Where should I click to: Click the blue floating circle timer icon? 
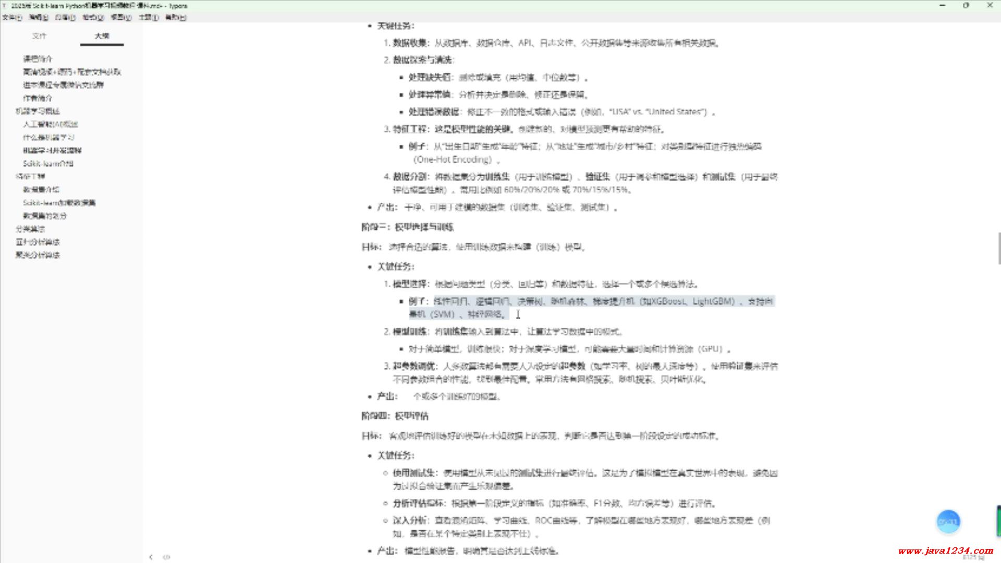click(948, 521)
